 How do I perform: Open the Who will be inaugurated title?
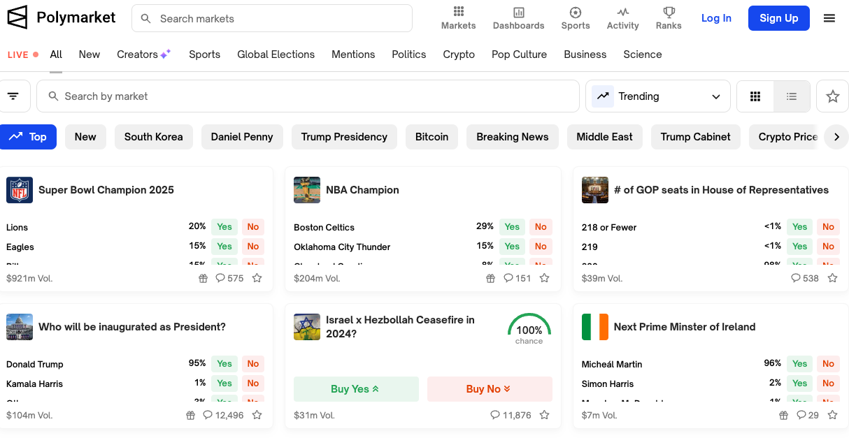[x=132, y=327]
